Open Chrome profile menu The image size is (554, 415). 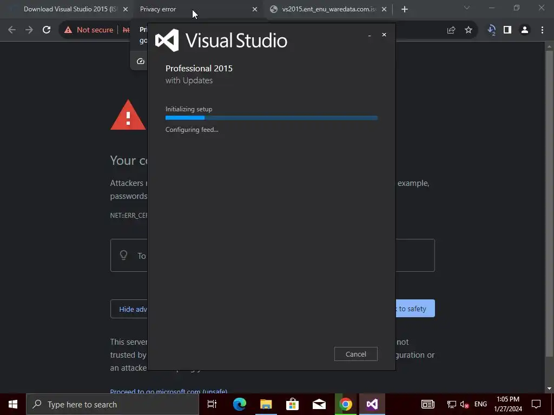(x=525, y=30)
